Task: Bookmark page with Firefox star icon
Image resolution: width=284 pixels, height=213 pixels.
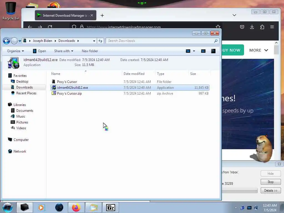Action: coord(218,27)
